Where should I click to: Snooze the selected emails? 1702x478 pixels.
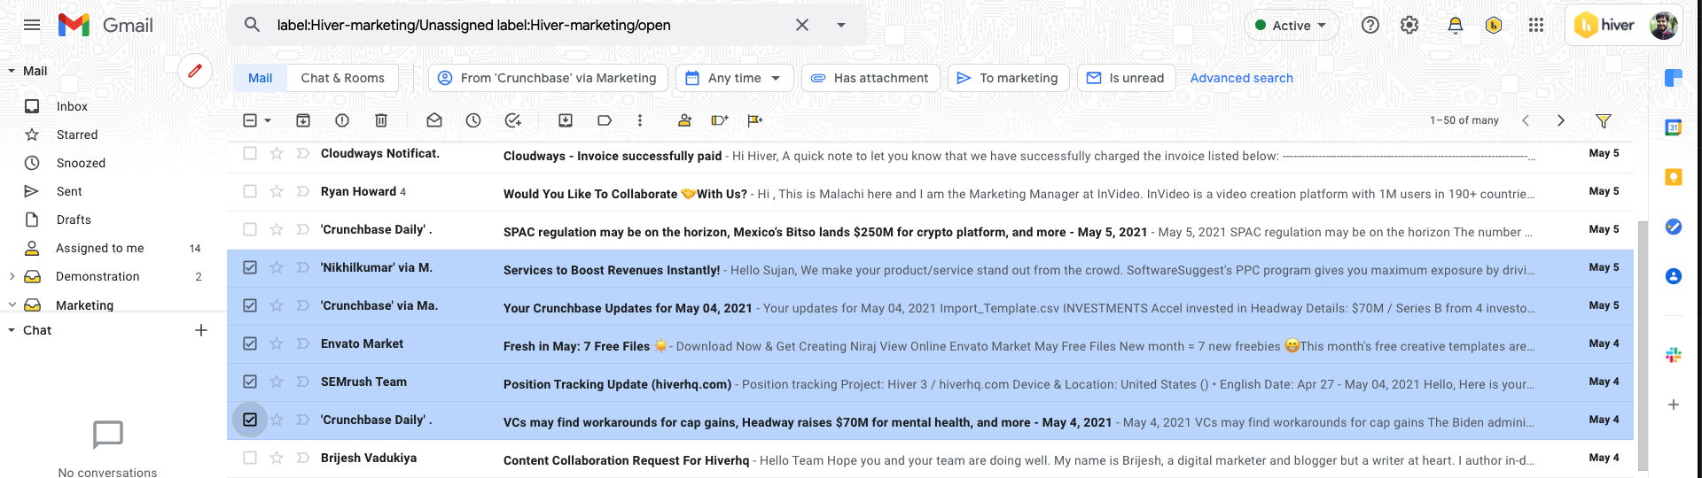473,120
